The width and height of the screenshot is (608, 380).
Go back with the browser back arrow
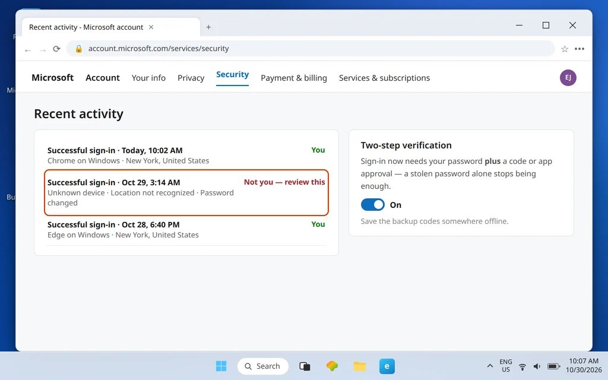[x=28, y=49]
